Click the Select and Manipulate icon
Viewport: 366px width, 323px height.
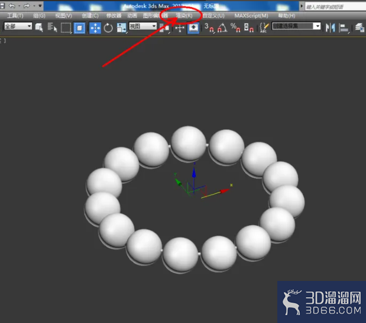[180, 28]
